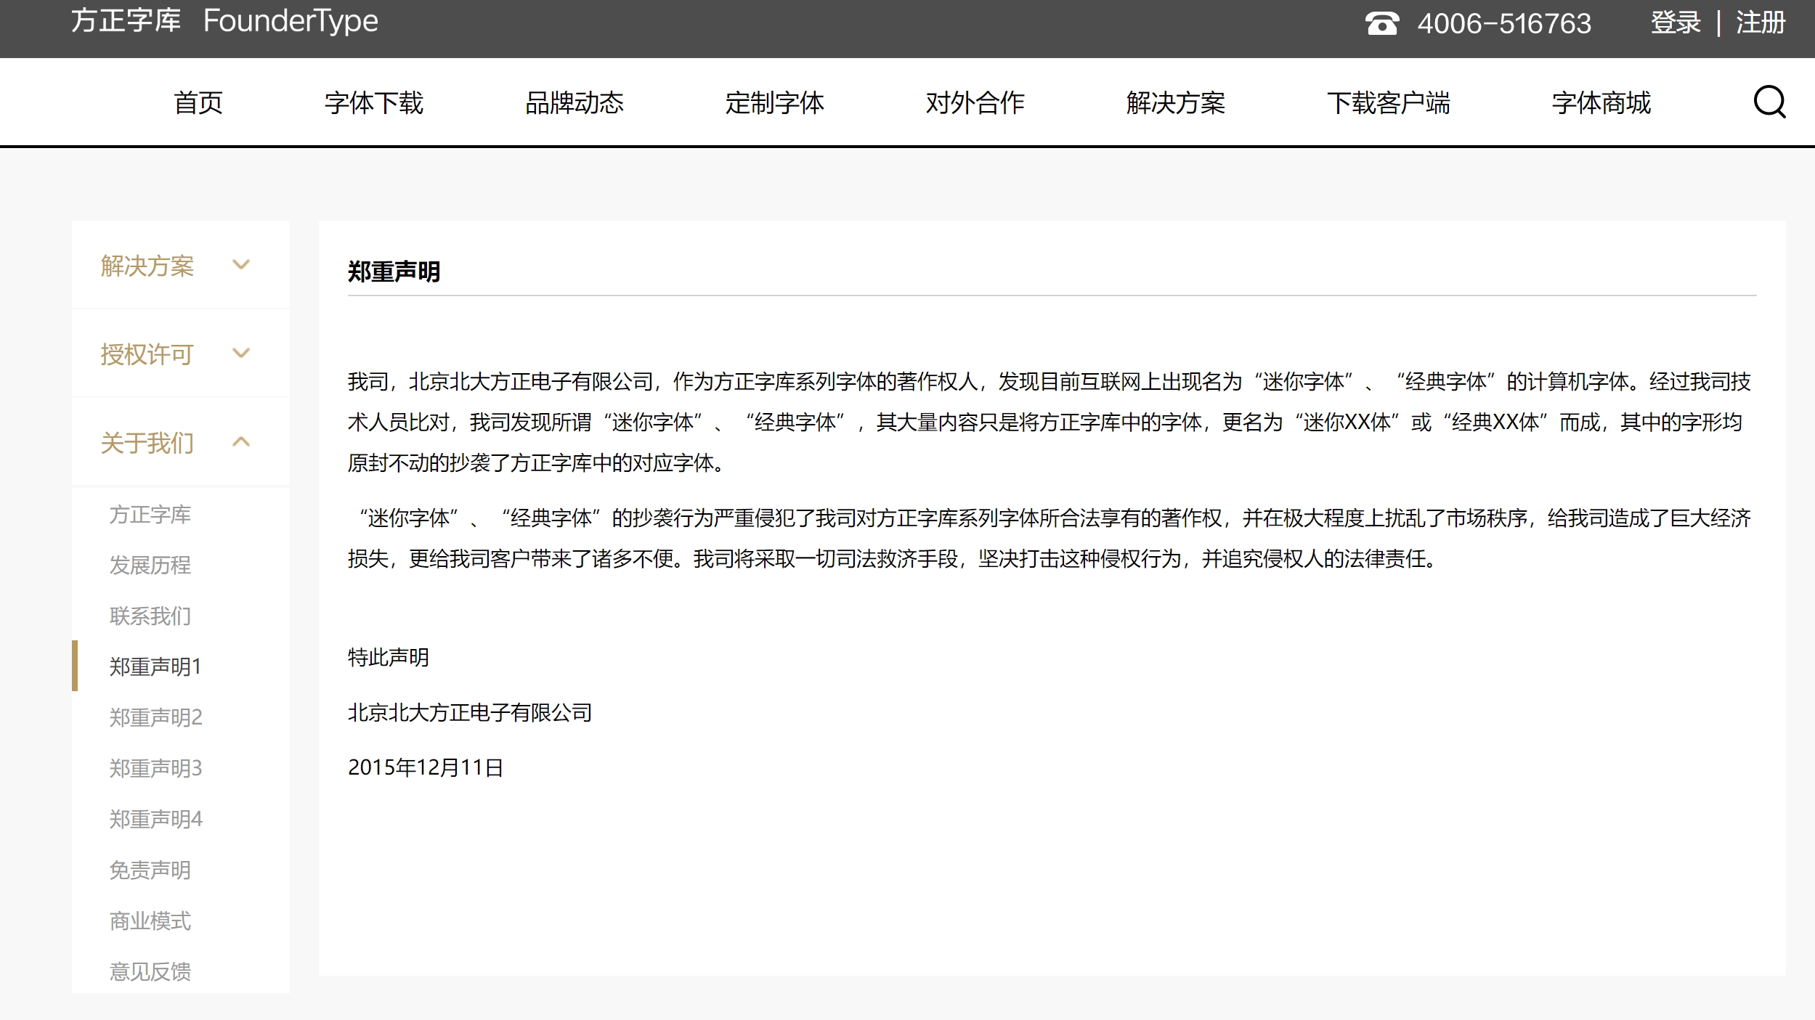Select the 郑重声明1 sidebar item

155,666
